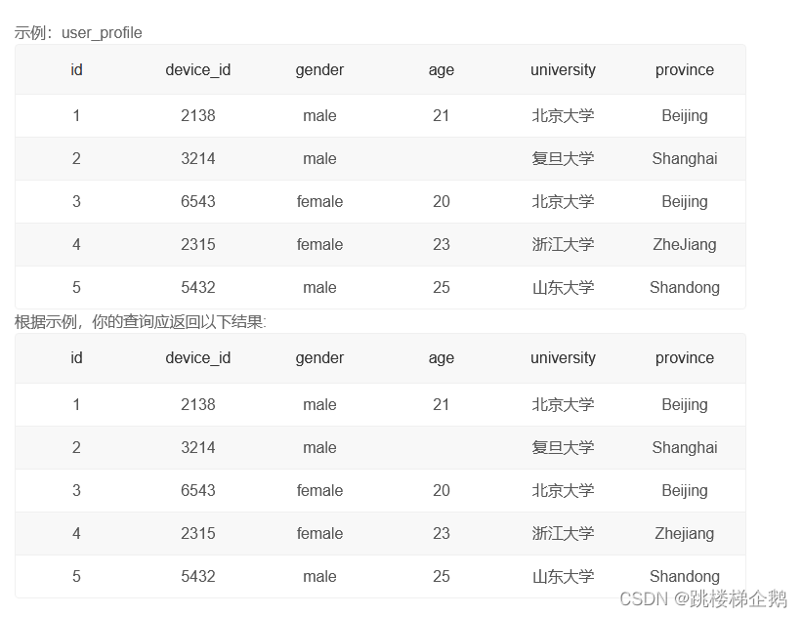The image size is (802, 617).
Task: Select the gender header in result table
Action: pyautogui.click(x=319, y=358)
